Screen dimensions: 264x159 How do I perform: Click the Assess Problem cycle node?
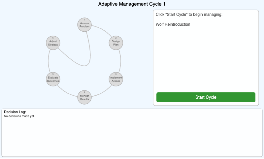(x=84, y=24)
